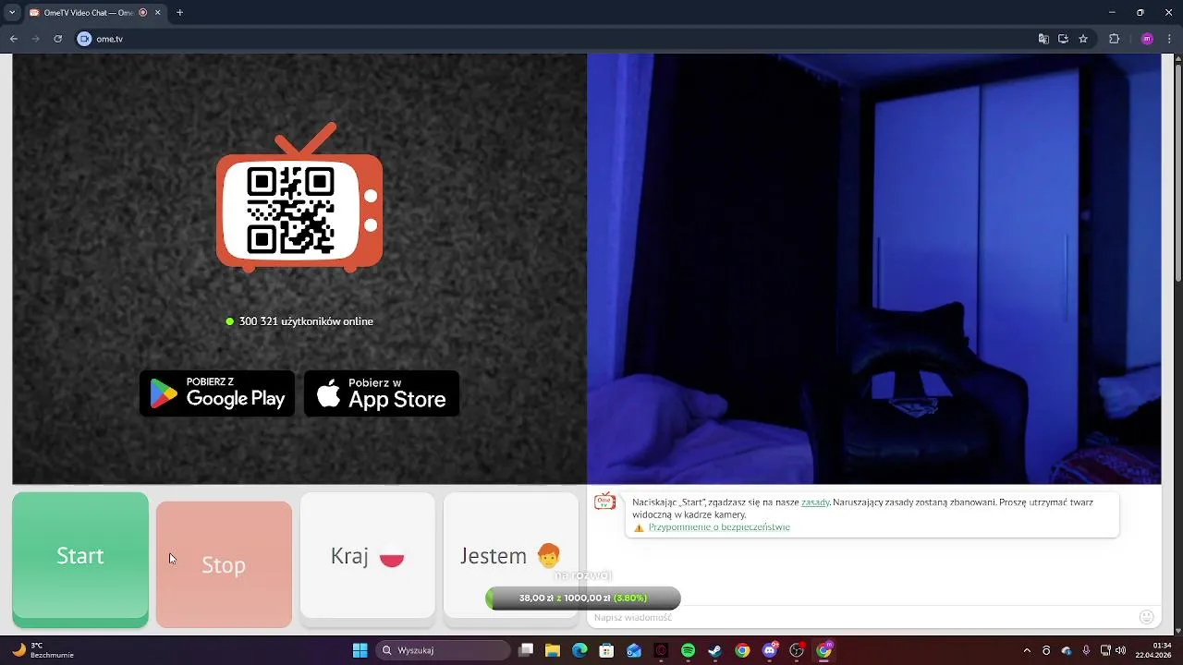Open the emoji picker in chat
Screen dimensions: 1183x665
pos(1147,617)
